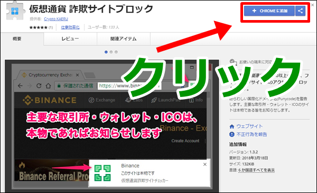This screenshot has width=317, height=193.
Task: Open the Crypto KAERU provider link
Action: coord(56,19)
